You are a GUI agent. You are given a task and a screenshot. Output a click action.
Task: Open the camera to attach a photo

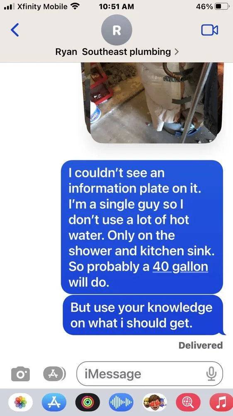[20, 374]
